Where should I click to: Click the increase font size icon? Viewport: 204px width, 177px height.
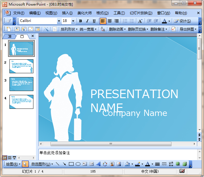tap(140, 21)
